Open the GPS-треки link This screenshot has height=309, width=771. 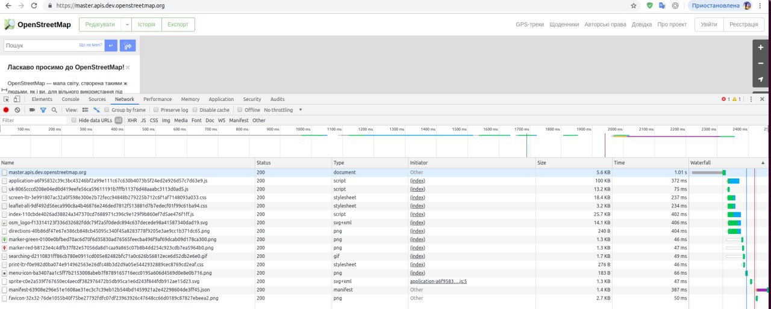(x=530, y=25)
